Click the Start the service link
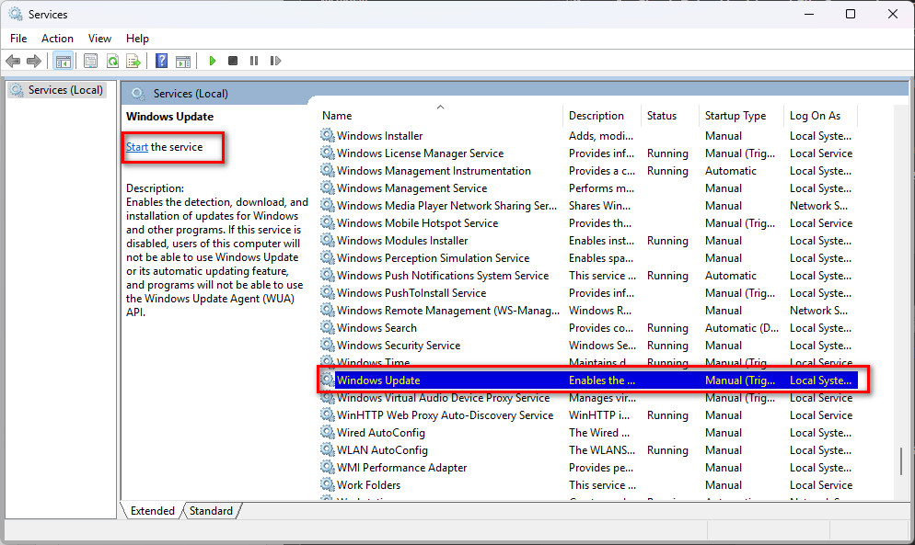Image resolution: width=915 pixels, height=545 pixels. (x=136, y=147)
